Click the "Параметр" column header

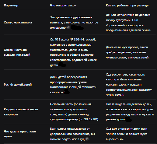[11, 5]
